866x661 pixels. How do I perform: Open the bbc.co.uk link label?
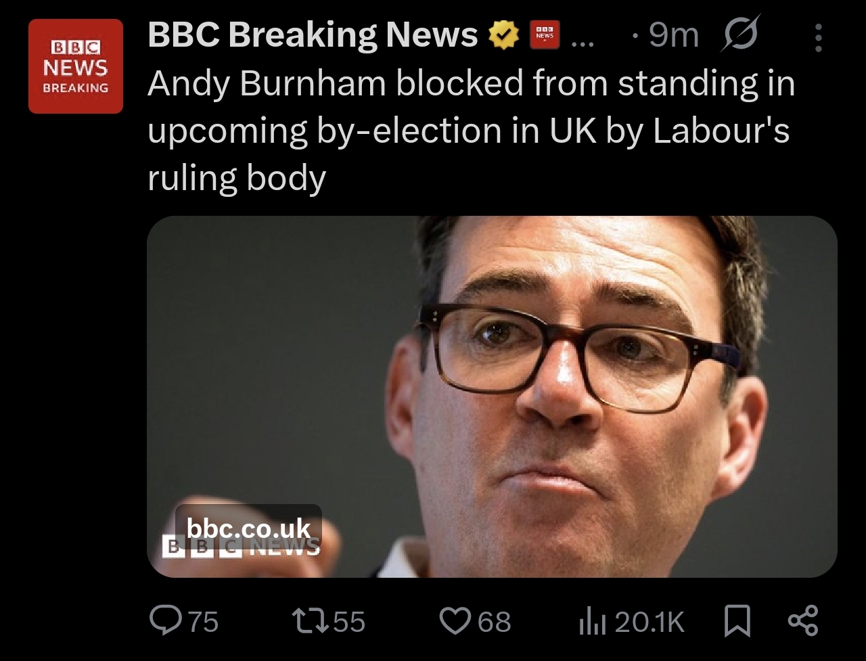[x=248, y=528]
